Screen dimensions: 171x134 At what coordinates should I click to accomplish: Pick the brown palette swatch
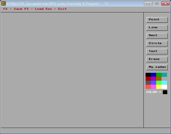tap(159, 79)
